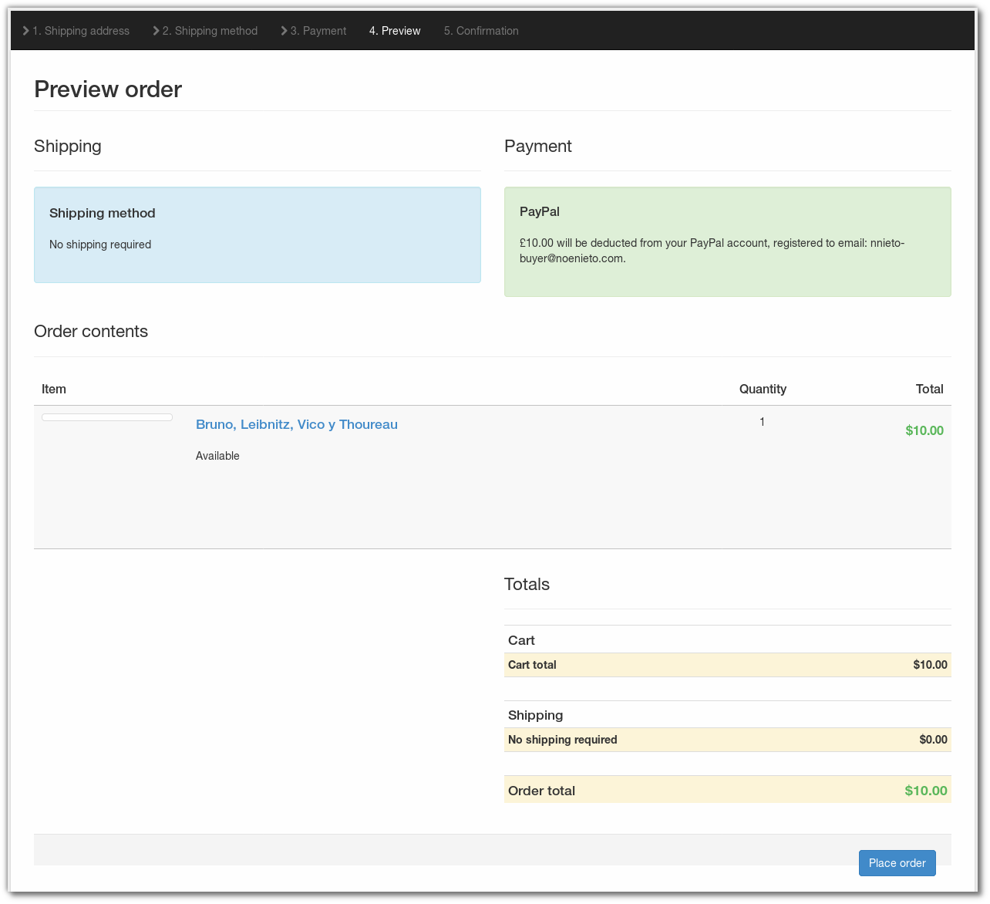Click the Confirmation step label
990x904 pixels.
pos(481,31)
